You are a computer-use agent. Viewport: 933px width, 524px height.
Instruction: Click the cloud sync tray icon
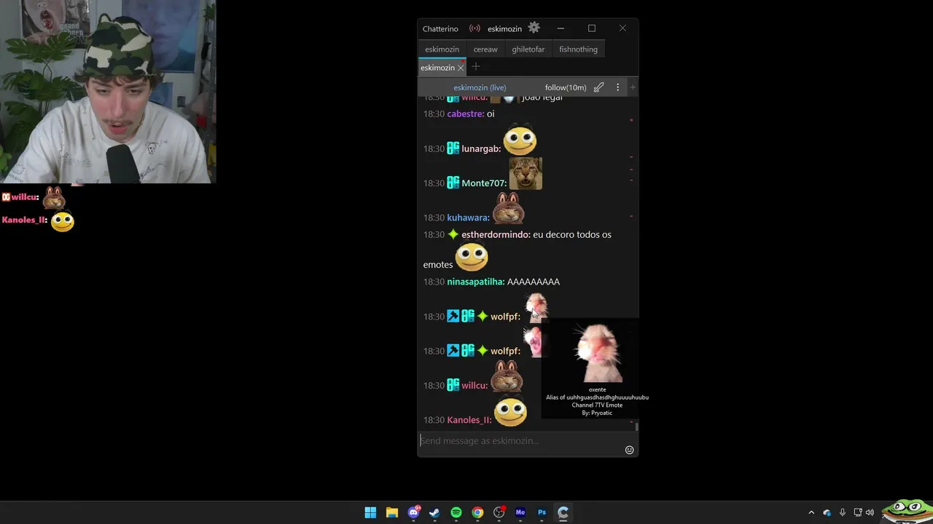click(827, 512)
